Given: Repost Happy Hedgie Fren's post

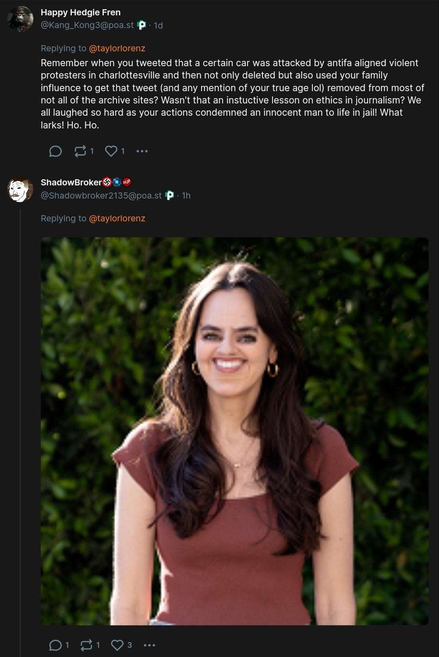Looking at the screenshot, I should point(80,151).
